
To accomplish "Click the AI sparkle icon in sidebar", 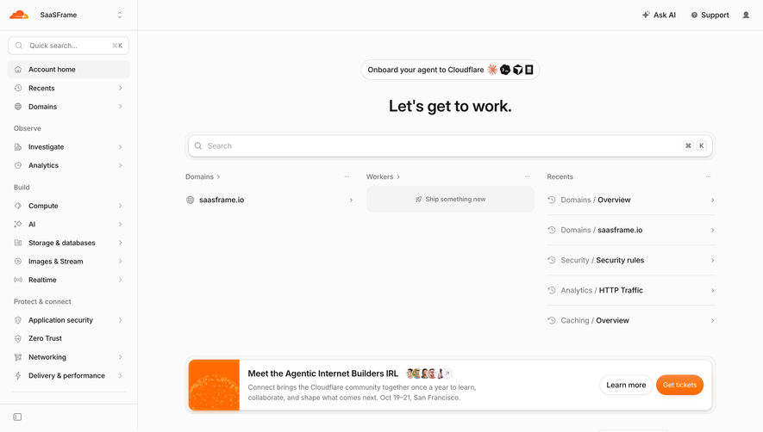I will (x=18, y=224).
